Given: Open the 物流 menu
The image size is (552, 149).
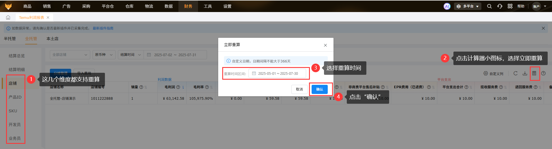Looking at the screenshot, I should tap(149, 6).
